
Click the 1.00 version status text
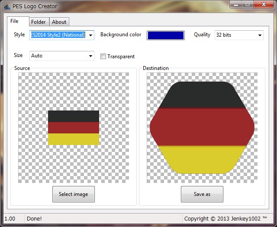[x=10, y=218]
